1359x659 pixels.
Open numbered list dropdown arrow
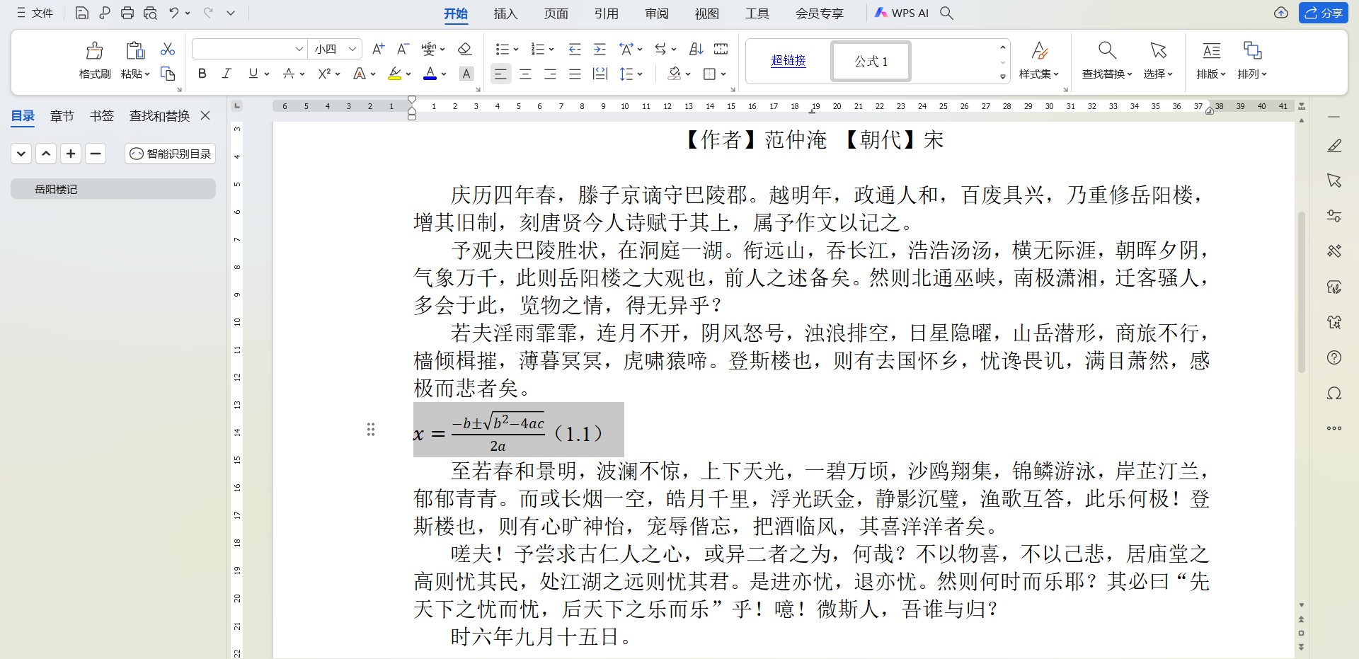[551, 50]
